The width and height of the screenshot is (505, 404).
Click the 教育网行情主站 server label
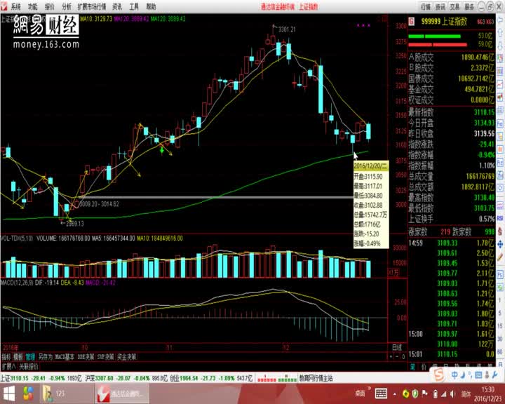pyautogui.click(x=316, y=378)
